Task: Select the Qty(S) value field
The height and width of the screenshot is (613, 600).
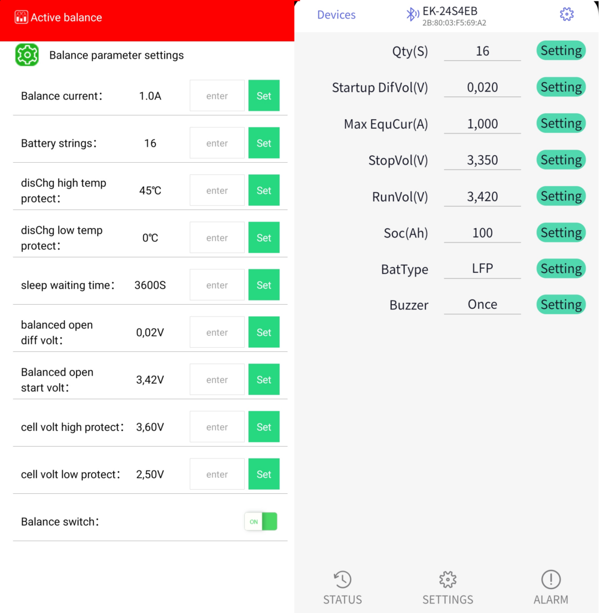Action: (x=482, y=51)
